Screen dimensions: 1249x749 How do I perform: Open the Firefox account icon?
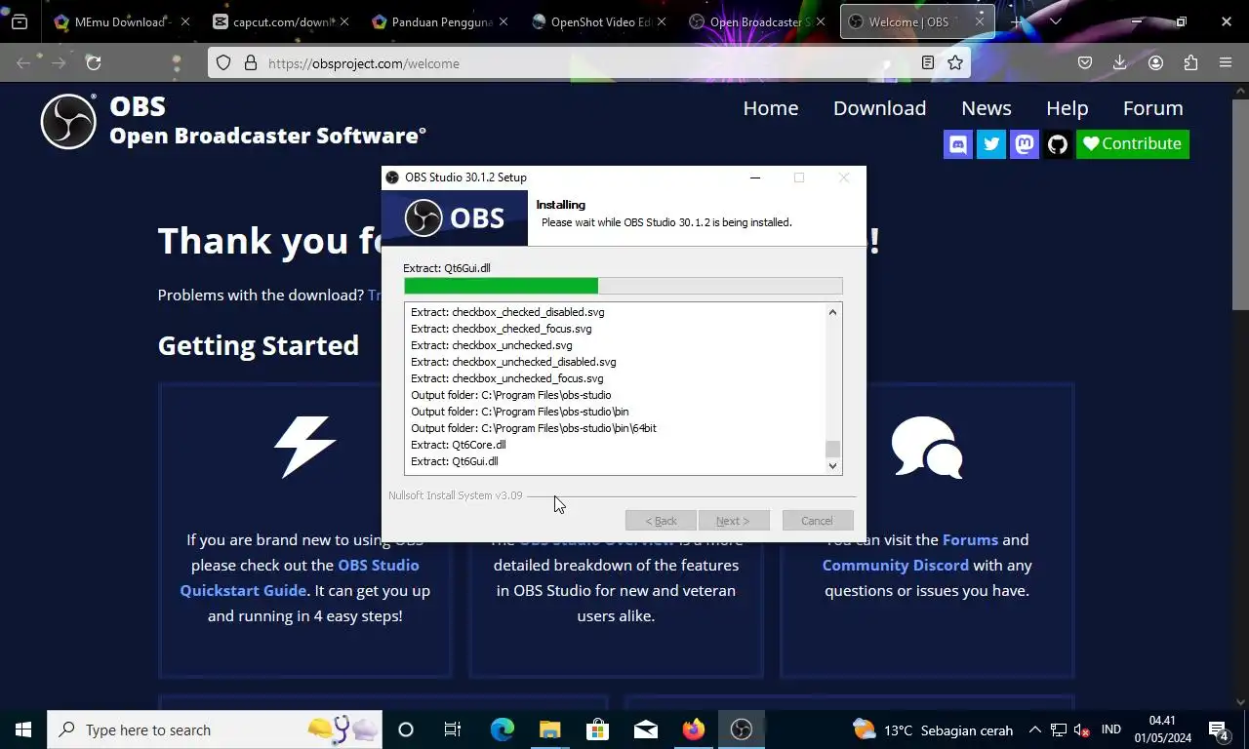[x=1155, y=63]
